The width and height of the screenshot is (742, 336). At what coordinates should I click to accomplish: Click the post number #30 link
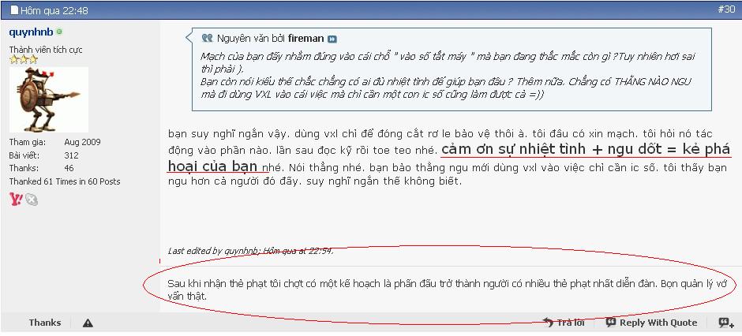point(726,9)
